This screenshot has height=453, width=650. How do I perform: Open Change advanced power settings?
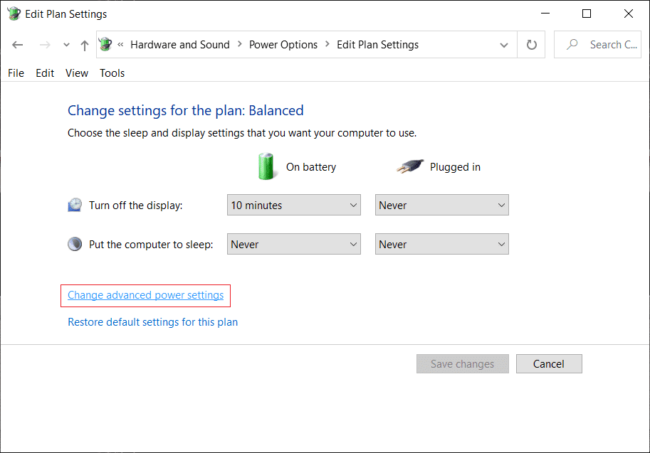[145, 294]
